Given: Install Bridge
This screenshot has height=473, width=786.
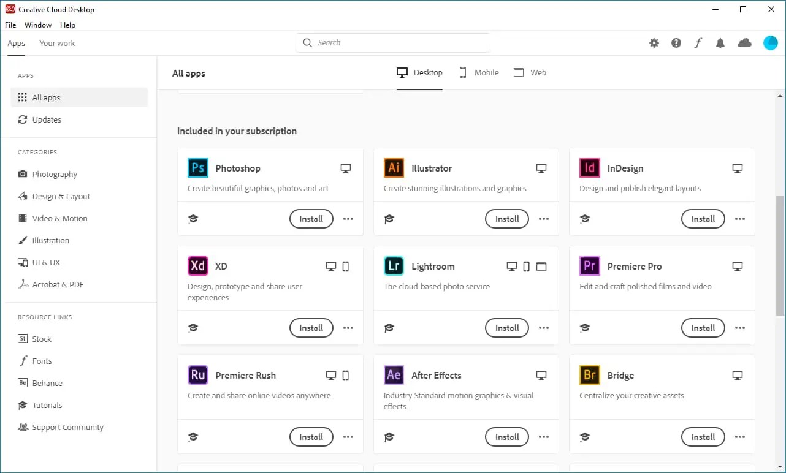Looking at the screenshot, I should click(703, 437).
